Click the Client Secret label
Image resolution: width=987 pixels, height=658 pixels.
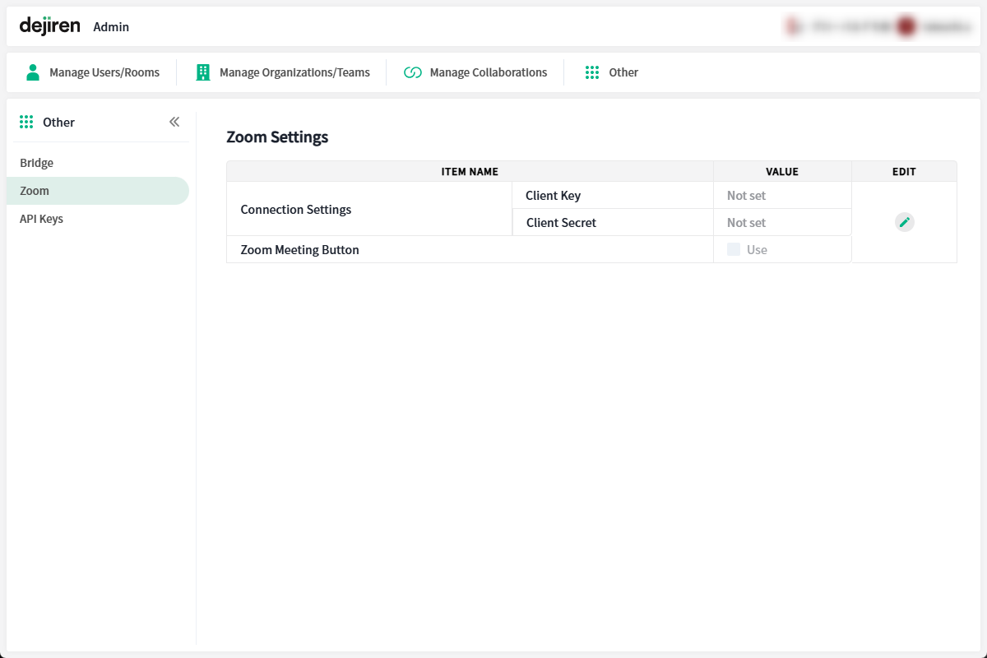point(561,223)
